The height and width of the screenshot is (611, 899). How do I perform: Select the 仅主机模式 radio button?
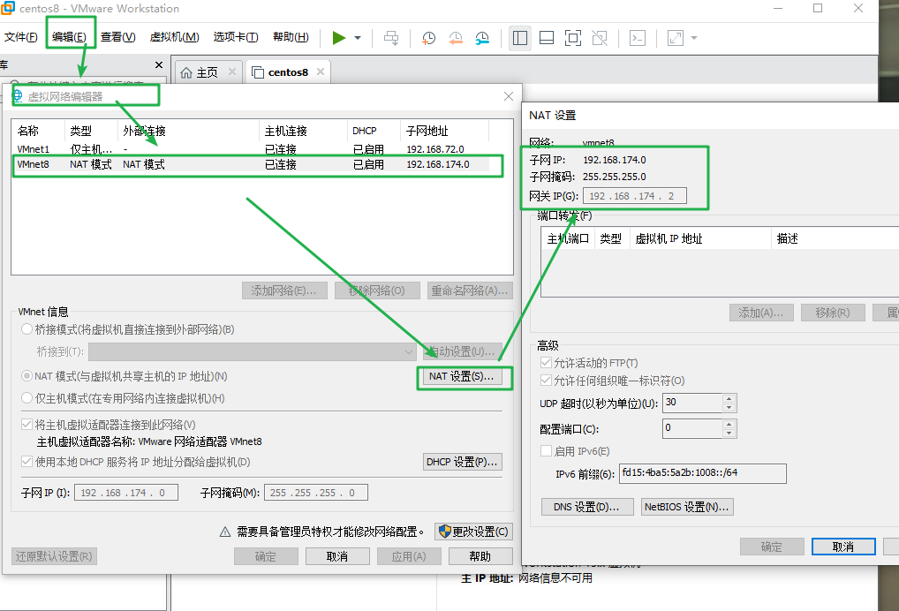tap(26, 398)
